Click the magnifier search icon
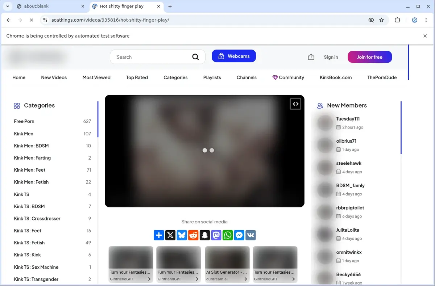This screenshot has height=286, width=435. tap(195, 57)
